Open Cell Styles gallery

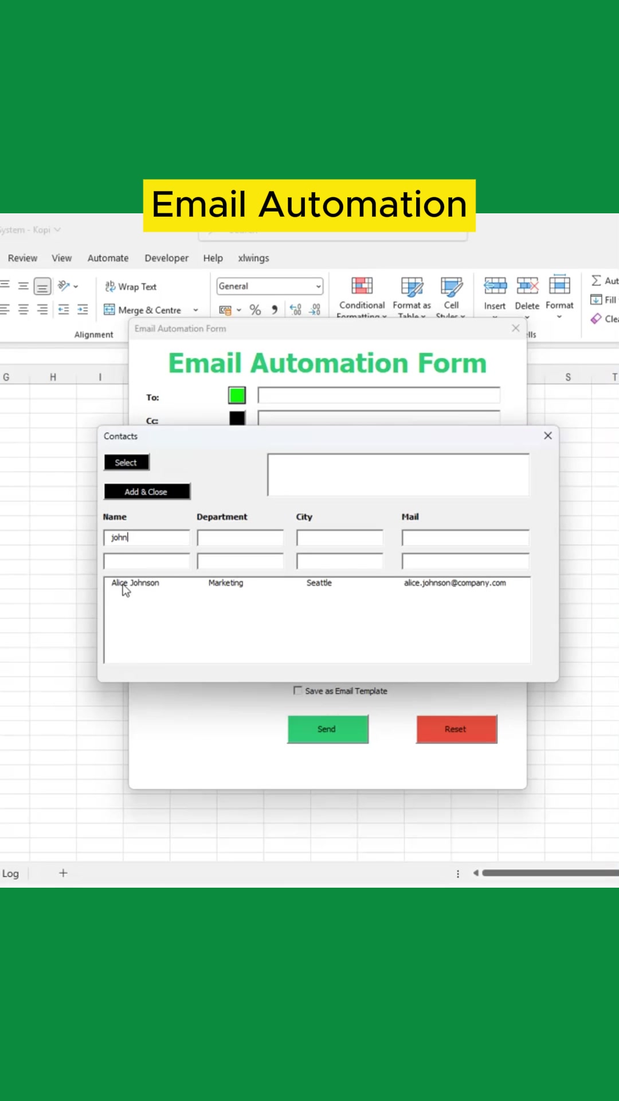pos(451,297)
